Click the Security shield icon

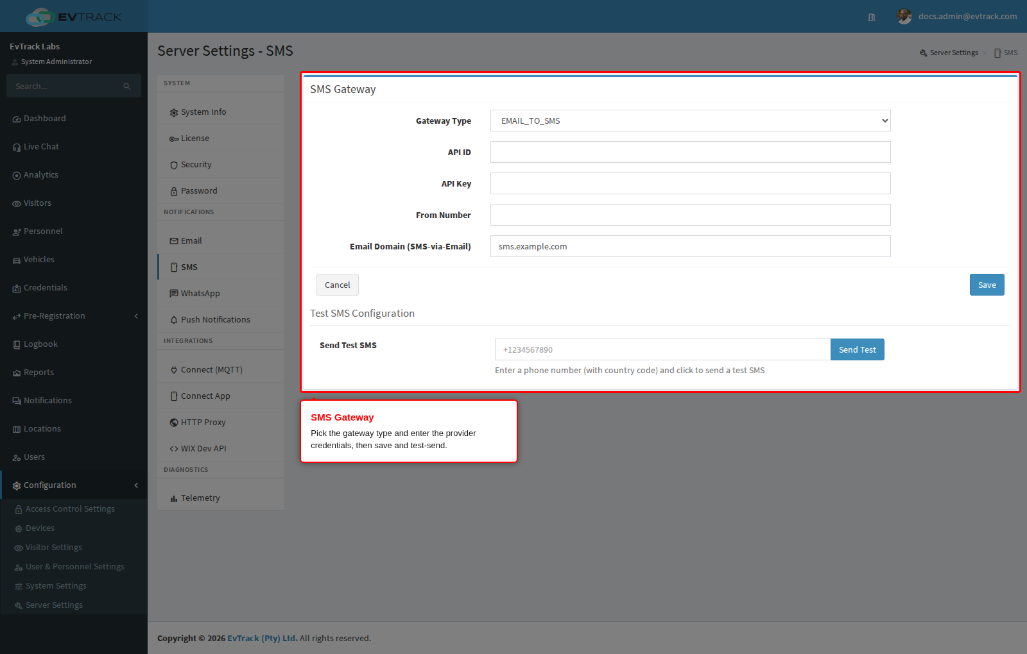coord(174,165)
